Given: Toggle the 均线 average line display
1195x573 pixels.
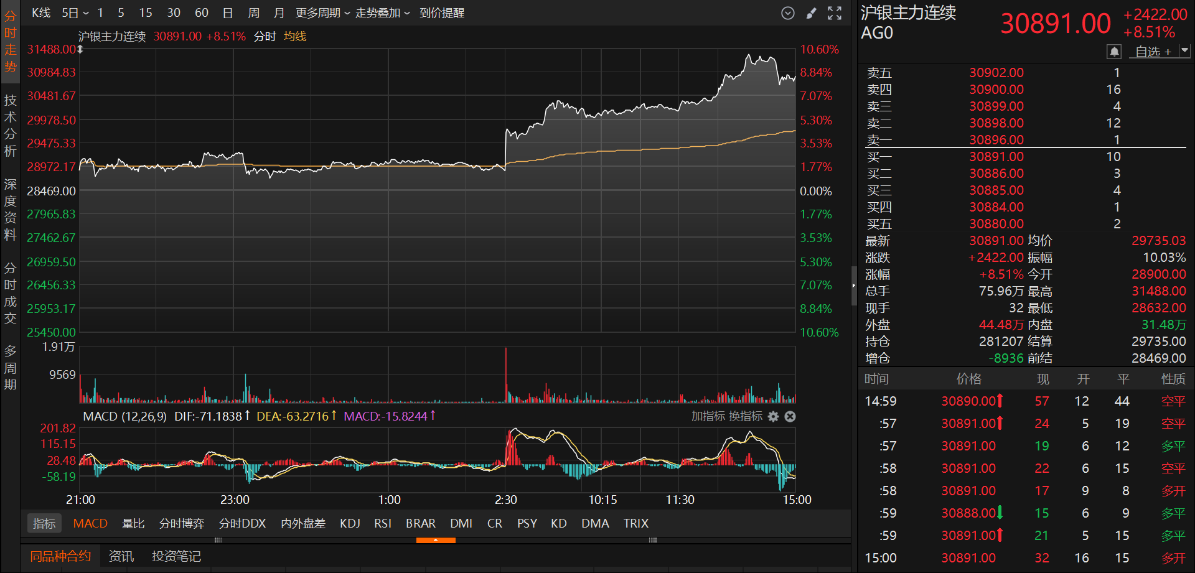Looking at the screenshot, I should tap(295, 37).
